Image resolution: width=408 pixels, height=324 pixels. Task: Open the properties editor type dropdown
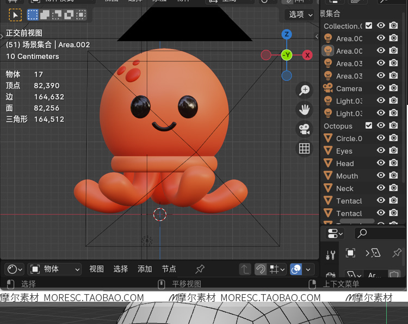coord(335,233)
